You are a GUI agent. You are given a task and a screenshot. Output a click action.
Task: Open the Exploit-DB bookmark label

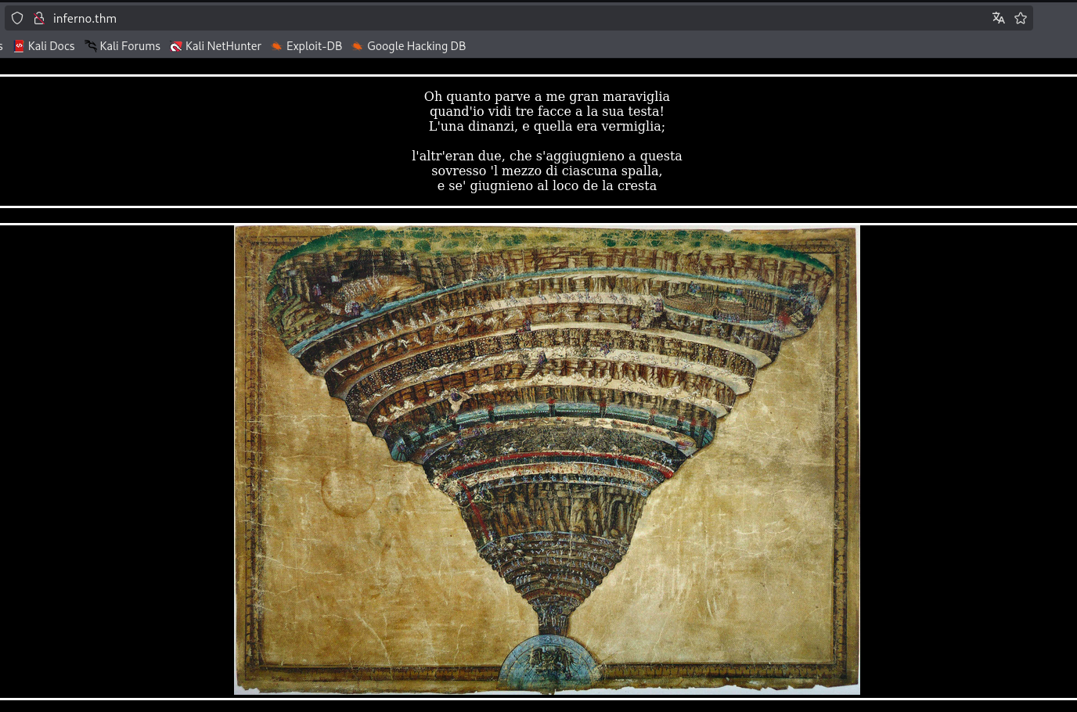pos(314,46)
